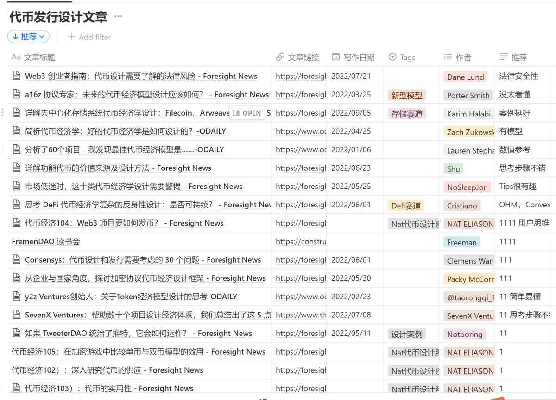Click the 作者 column header
Image resolution: width=556 pixels, height=400 pixels.
coord(458,58)
